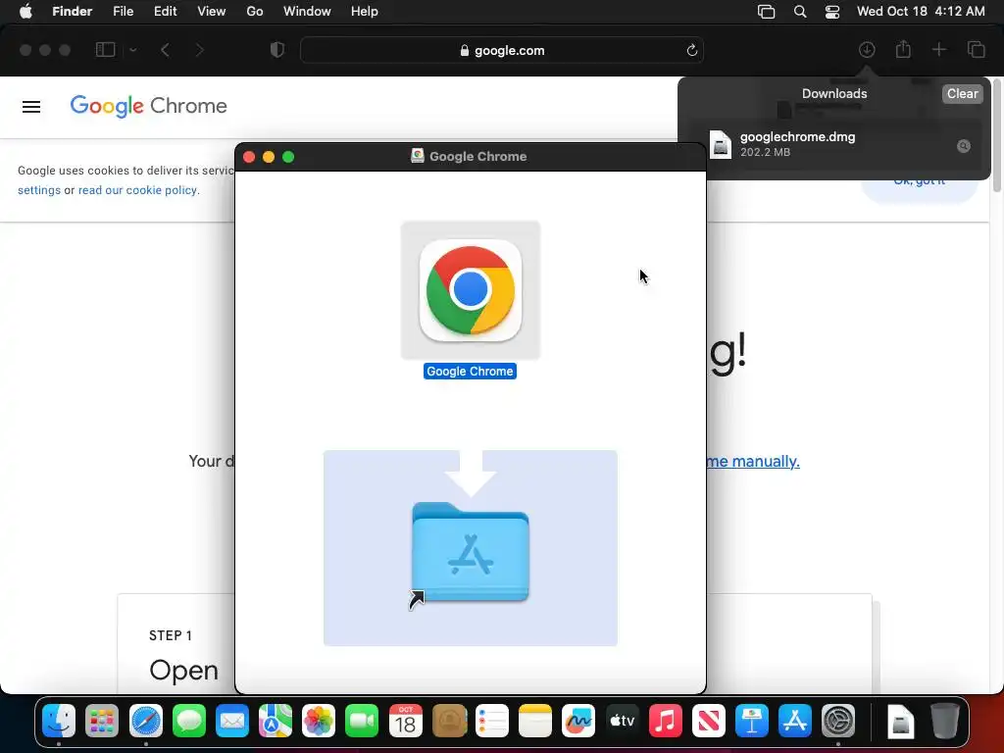
Task: Open the read our cookie policy link
Action: pos(137,190)
